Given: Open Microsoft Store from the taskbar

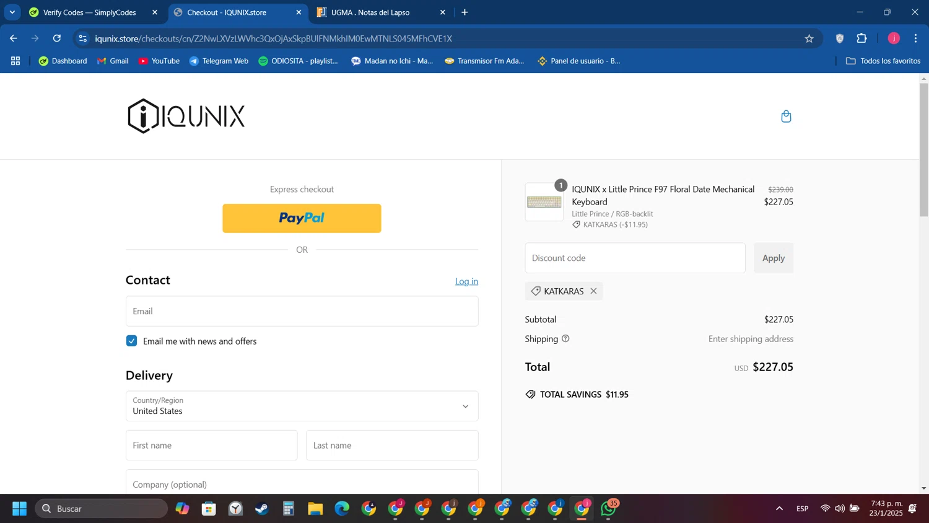Looking at the screenshot, I should click(x=209, y=509).
